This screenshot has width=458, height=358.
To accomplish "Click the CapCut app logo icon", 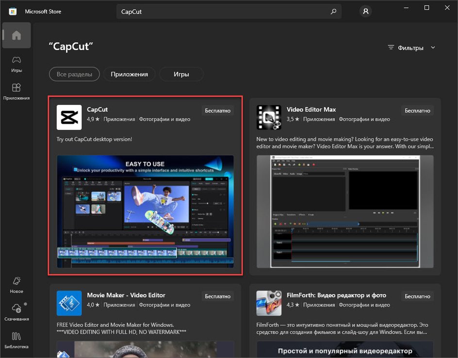I will (x=69, y=117).
